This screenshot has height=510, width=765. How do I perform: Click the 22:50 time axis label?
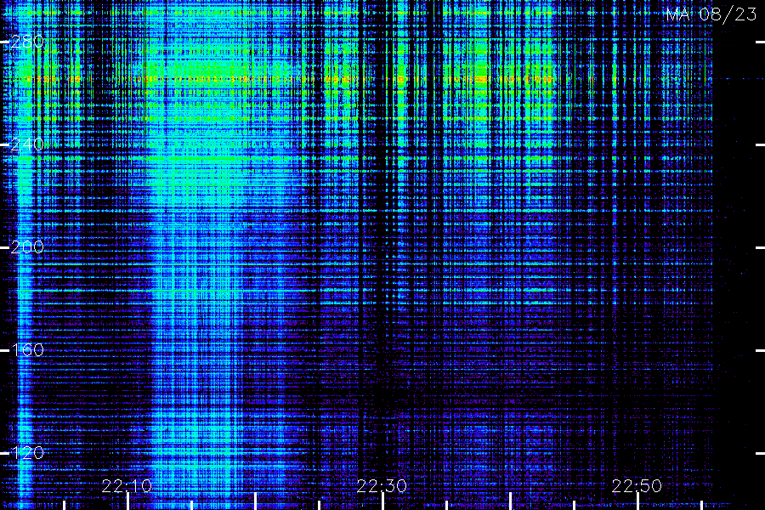637,486
